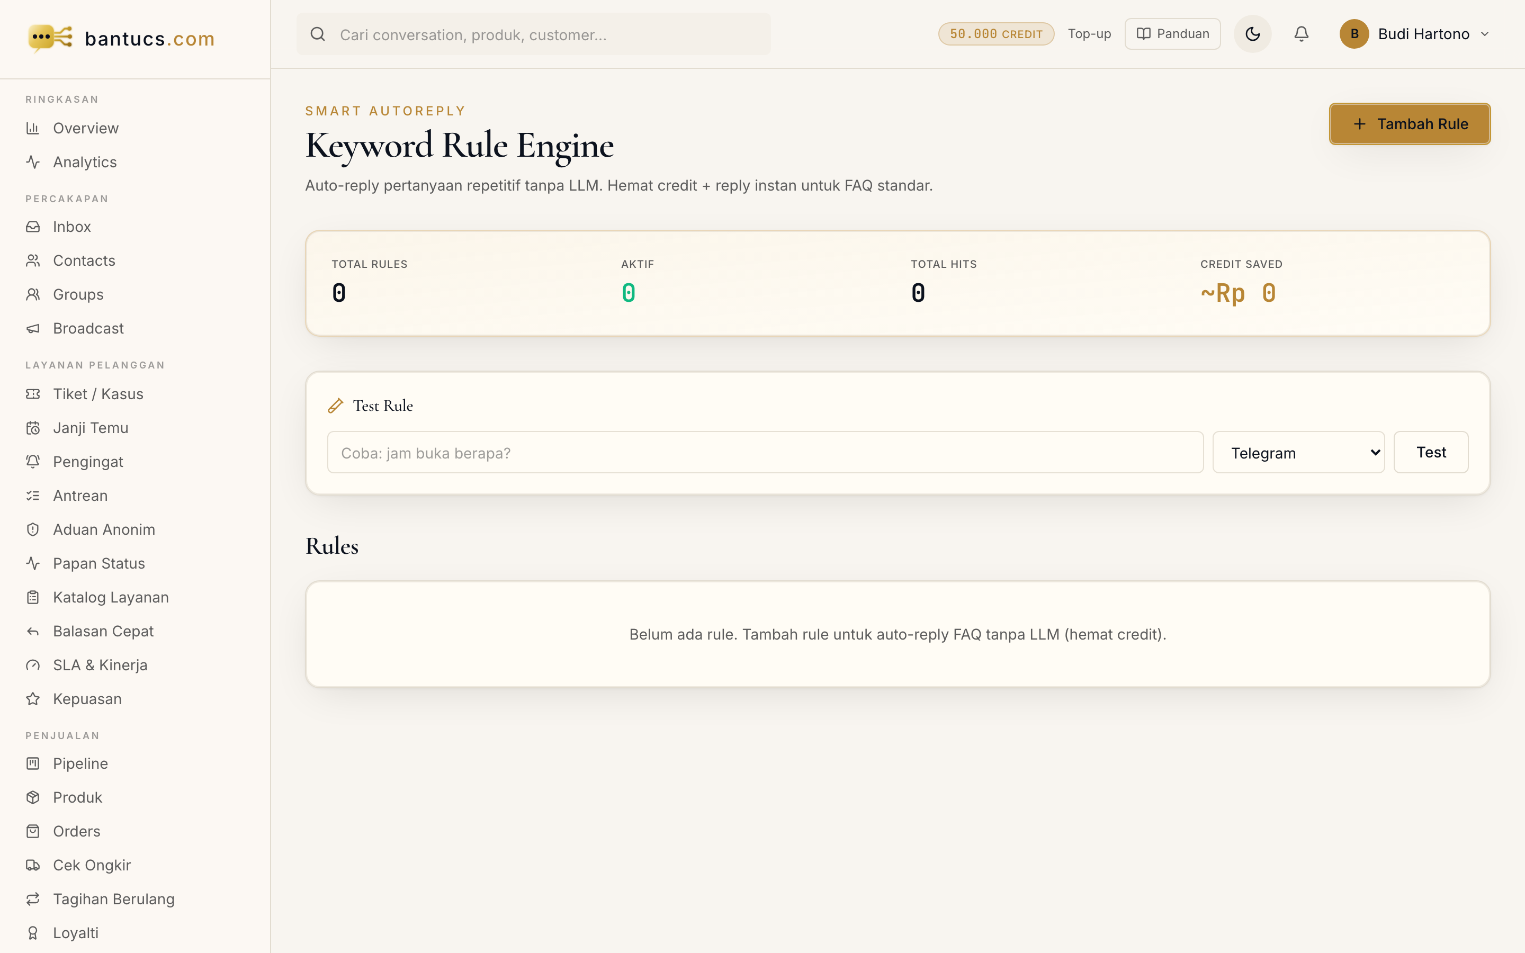Open Broadcast megaphone icon
Viewport: 1525px width, 953px height.
pos(33,328)
